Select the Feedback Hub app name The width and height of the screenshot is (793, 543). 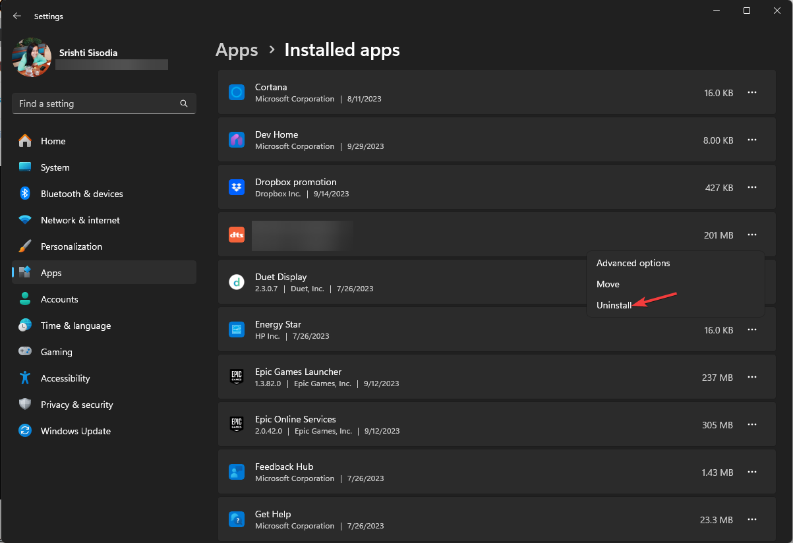284,467
